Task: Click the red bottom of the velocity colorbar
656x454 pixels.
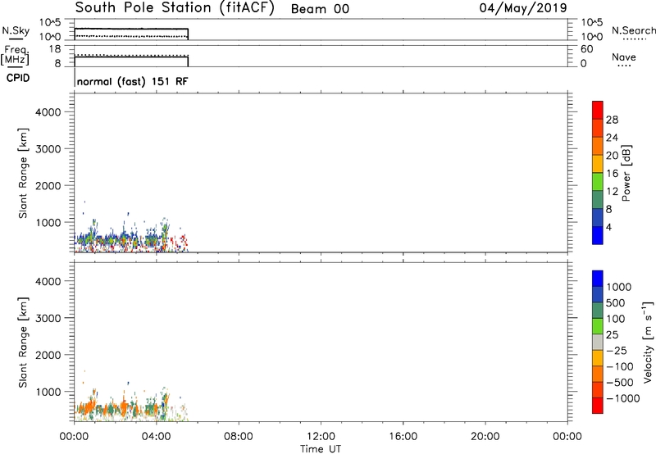Action: pyautogui.click(x=598, y=406)
